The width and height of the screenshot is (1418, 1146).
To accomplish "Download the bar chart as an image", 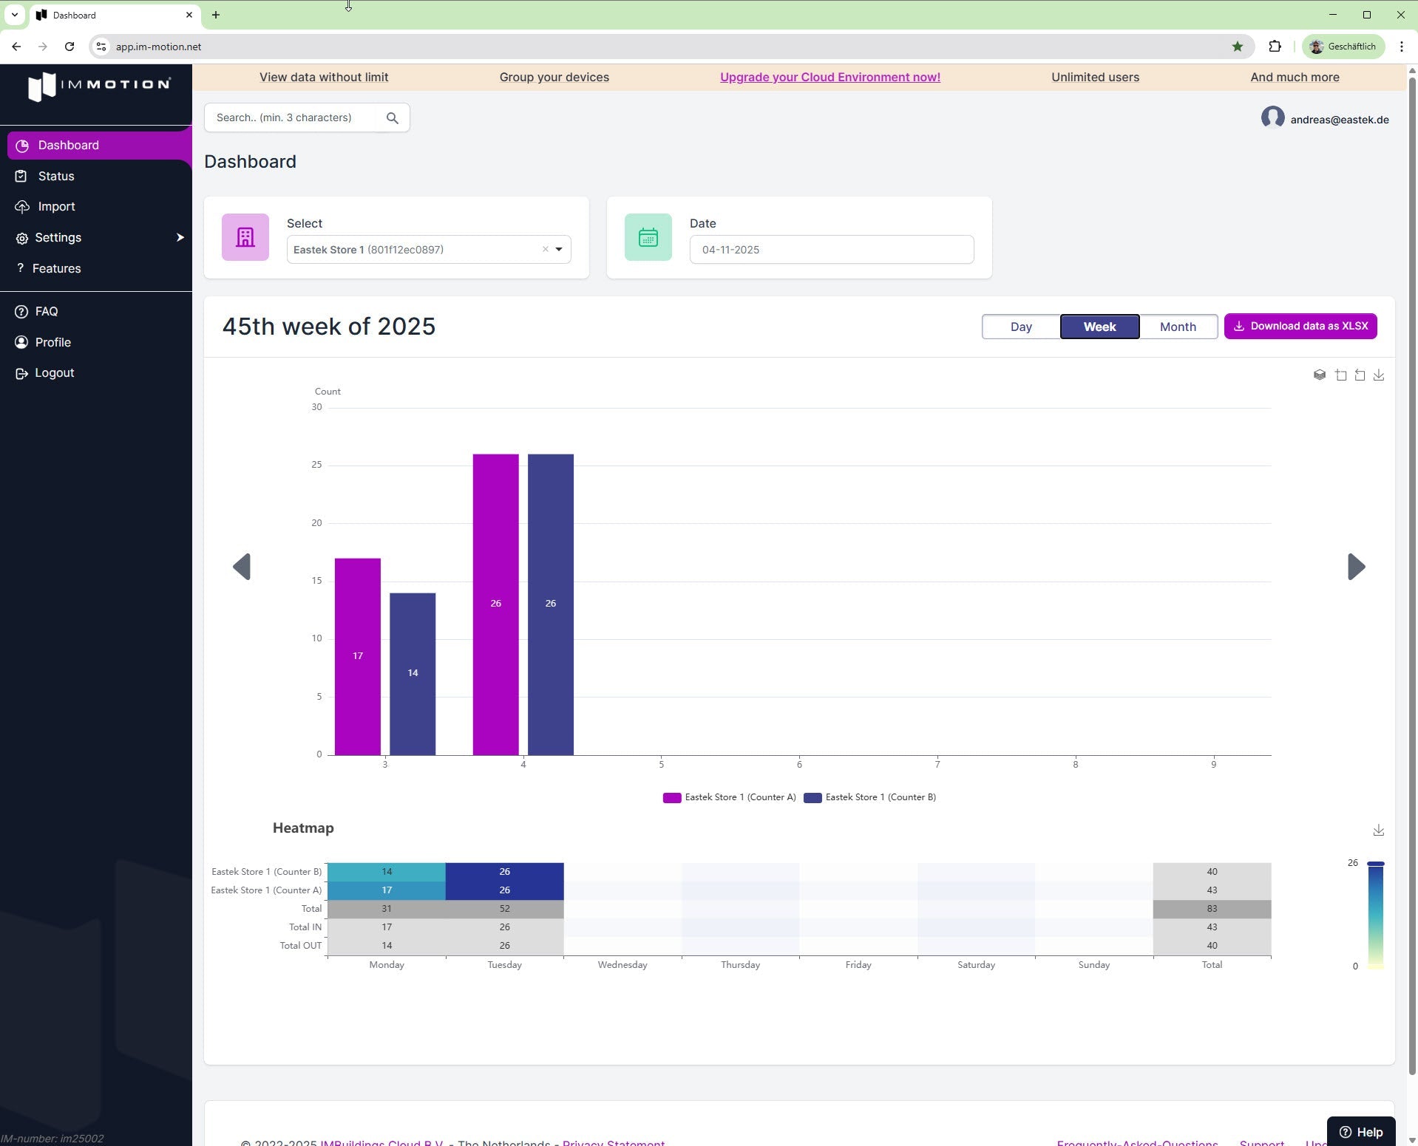I will (1379, 375).
